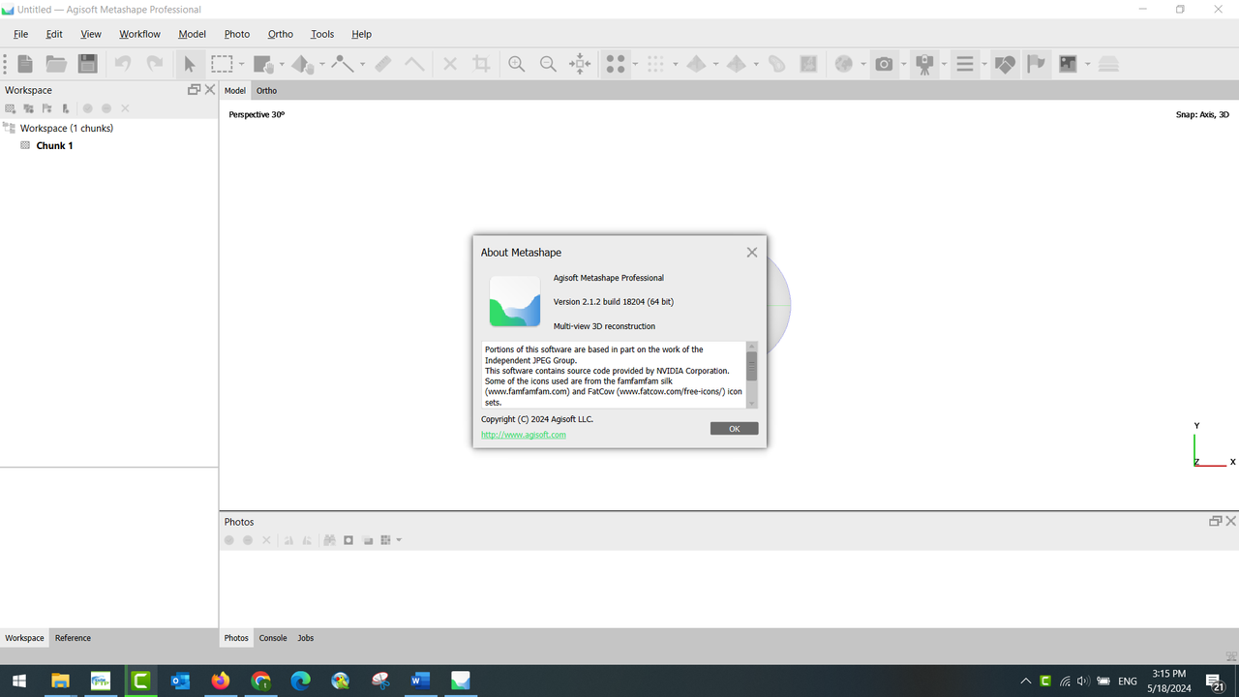Open Firefox from the taskbar
Screen dimensions: 1239x697
click(x=220, y=681)
